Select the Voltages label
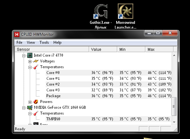This screenshot has height=139, width=190. click(47, 61)
